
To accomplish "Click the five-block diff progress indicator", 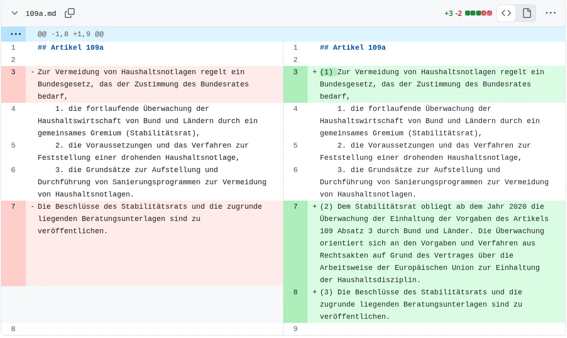I will click(x=479, y=13).
